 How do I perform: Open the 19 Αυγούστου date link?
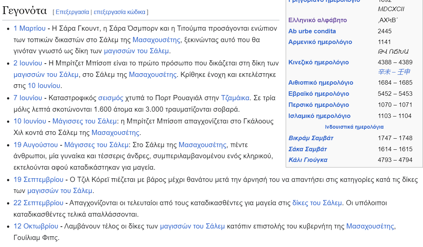pyautogui.click(x=36, y=144)
